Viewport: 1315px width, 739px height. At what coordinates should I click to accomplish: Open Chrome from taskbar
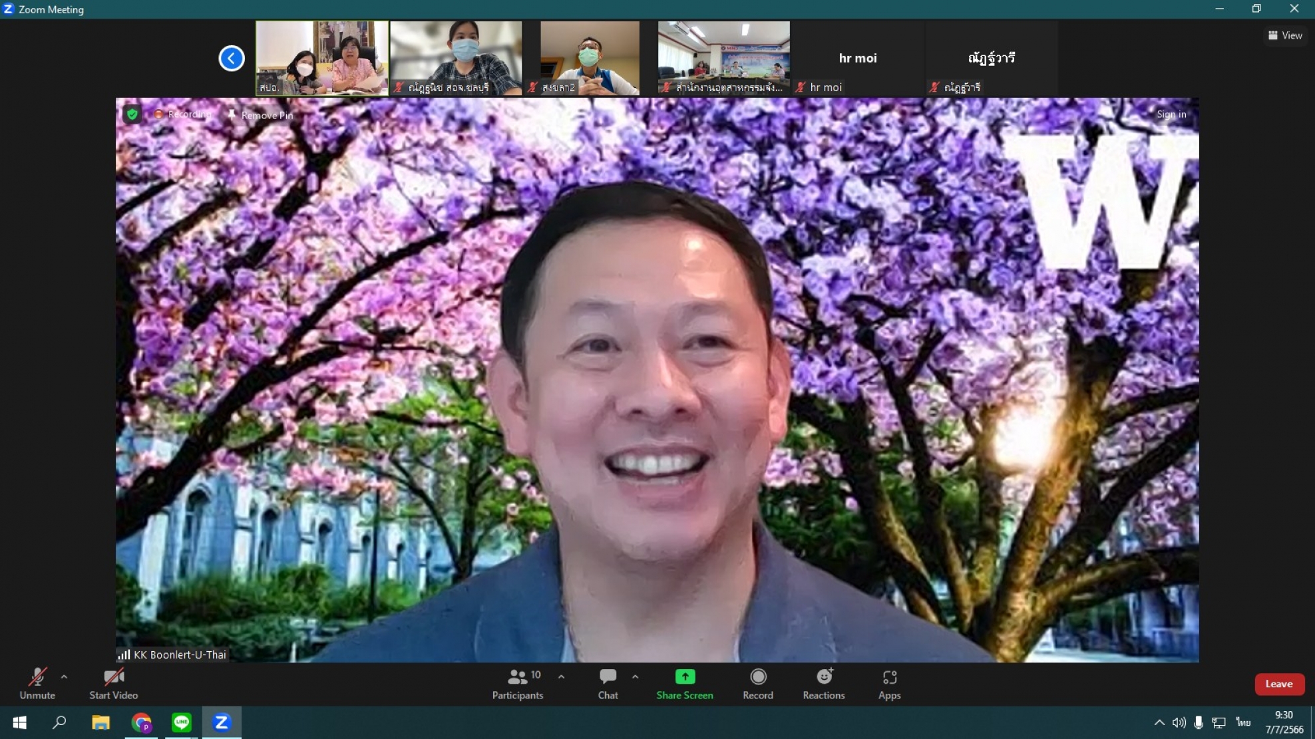[x=141, y=722]
